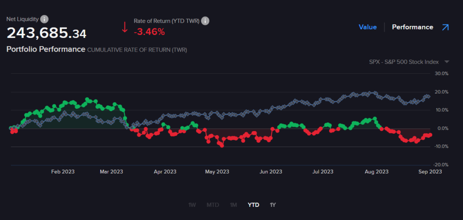This screenshot has height=220, width=463.
Task: Click the -3.46% rate of return figure
Action: (x=149, y=32)
